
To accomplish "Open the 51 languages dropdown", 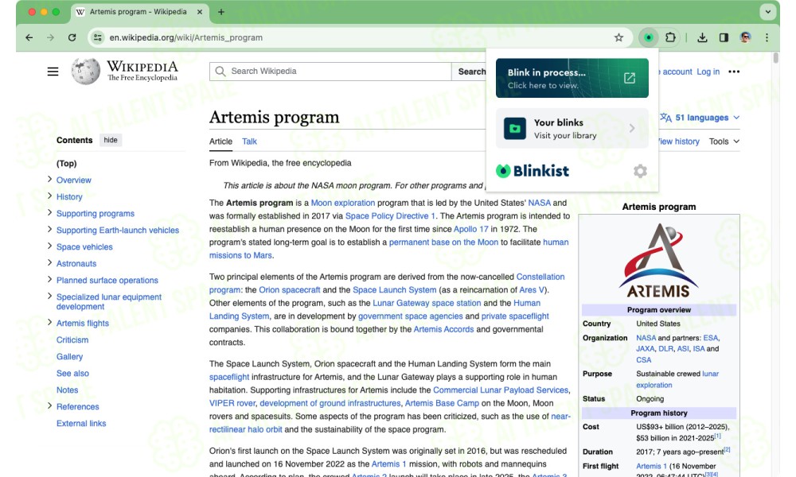I will (700, 118).
